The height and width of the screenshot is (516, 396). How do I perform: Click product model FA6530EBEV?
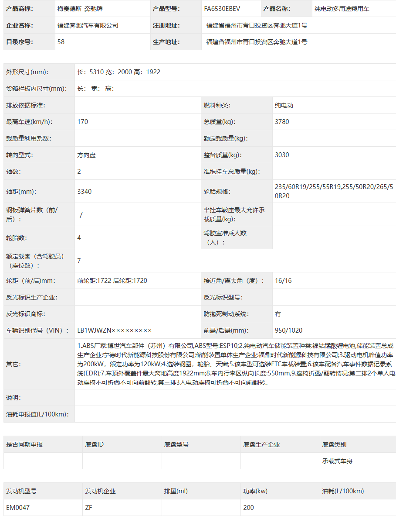pos(222,9)
